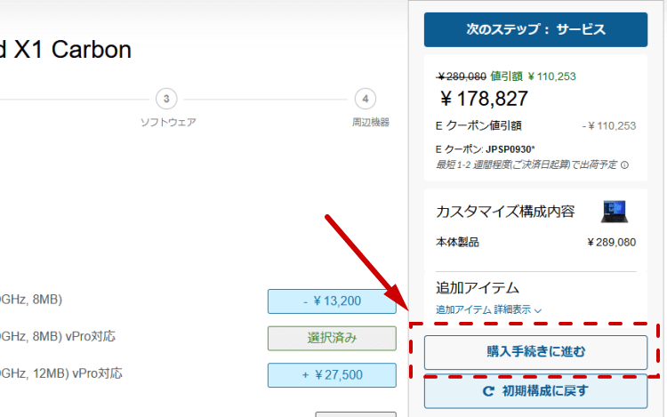Click the 選択済み selected option button
667x417 pixels.
(332, 339)
